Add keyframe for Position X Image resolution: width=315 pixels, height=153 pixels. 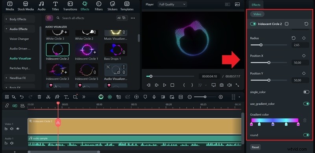tap(304, 56)
